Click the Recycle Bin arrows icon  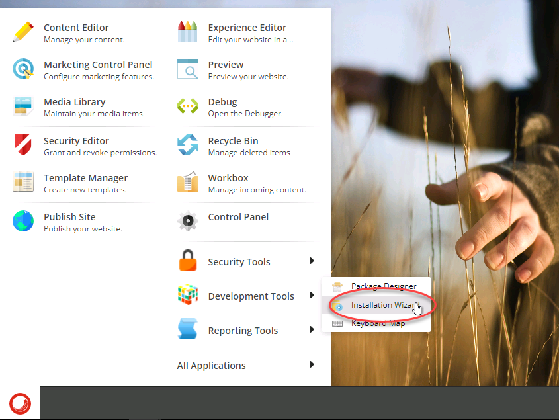tap(187, 145)
